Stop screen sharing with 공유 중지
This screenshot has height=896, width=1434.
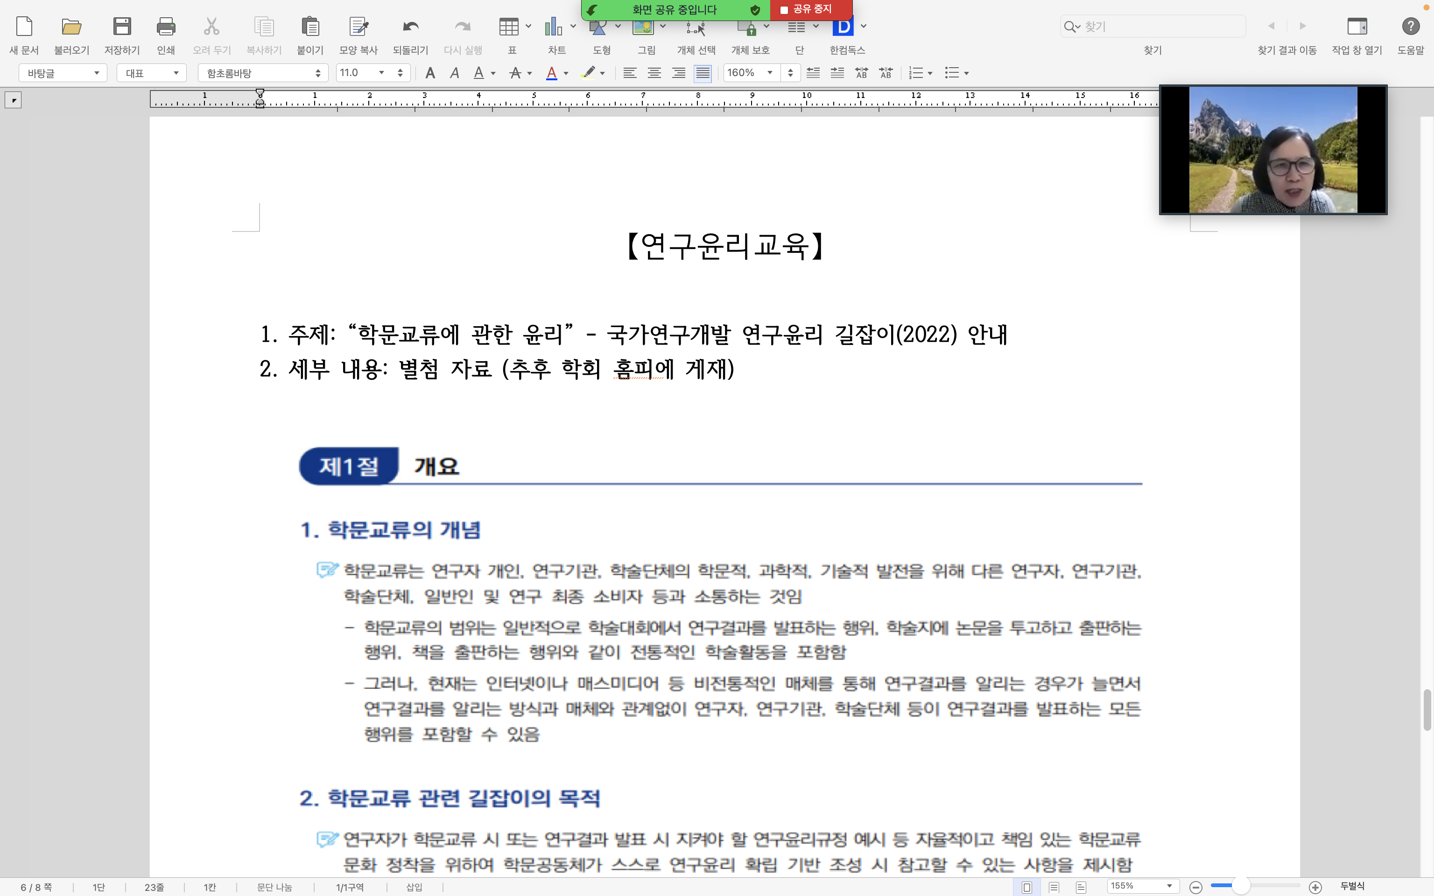click(811, 9)
